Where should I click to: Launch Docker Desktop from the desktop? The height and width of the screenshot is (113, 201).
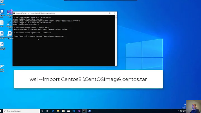coord(2,67)
